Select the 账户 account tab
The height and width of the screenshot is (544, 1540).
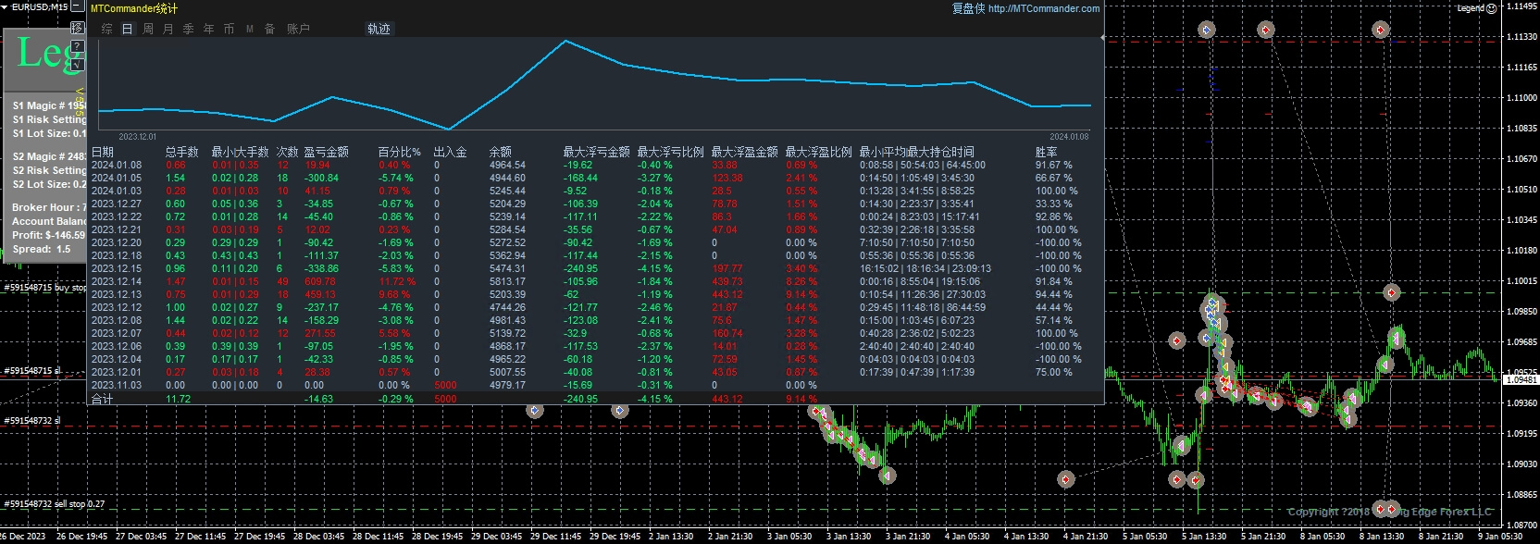pyautogui.click(x=298, y=29)
